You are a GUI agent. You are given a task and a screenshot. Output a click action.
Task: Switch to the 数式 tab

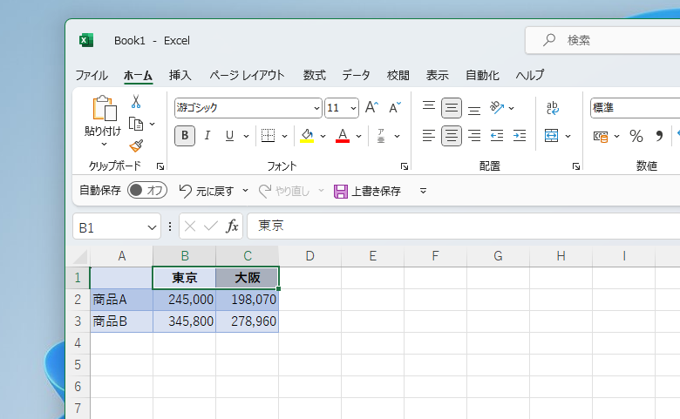coord(315,76)
